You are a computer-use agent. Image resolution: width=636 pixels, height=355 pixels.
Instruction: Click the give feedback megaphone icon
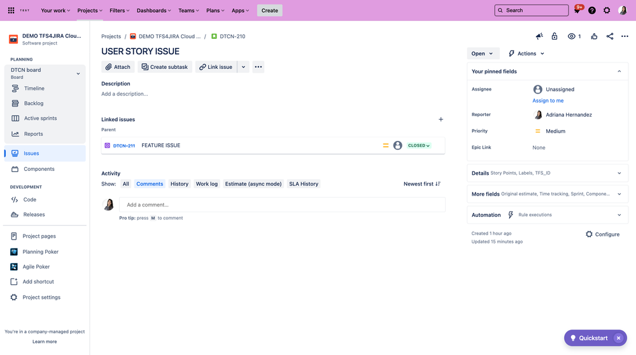coord(539,36)
